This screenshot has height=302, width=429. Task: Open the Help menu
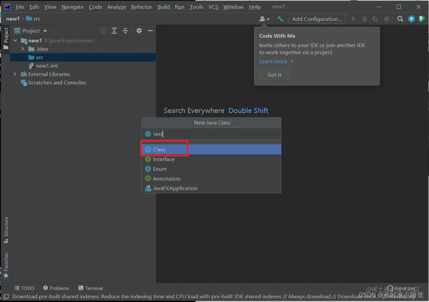[x=255, y=7]
